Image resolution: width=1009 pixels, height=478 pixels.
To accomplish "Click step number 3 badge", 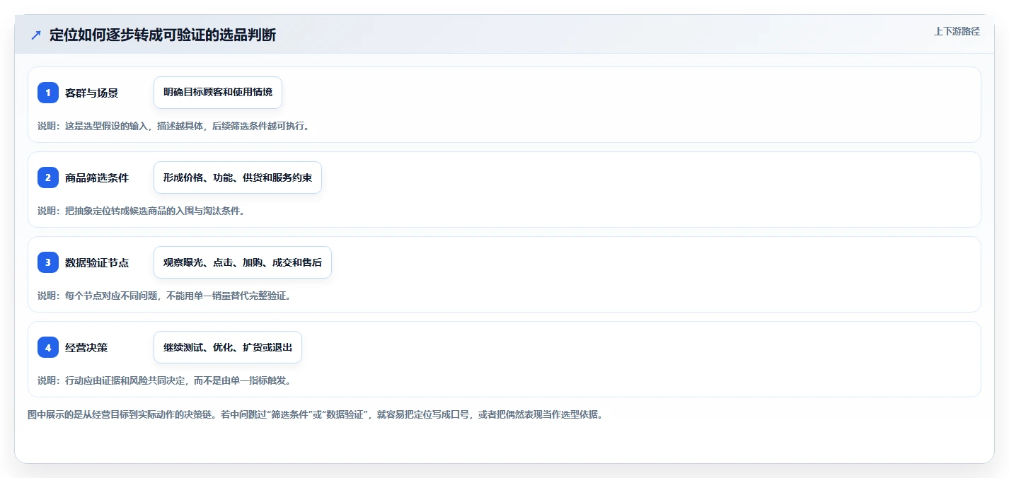I will [x=48, y=262].
